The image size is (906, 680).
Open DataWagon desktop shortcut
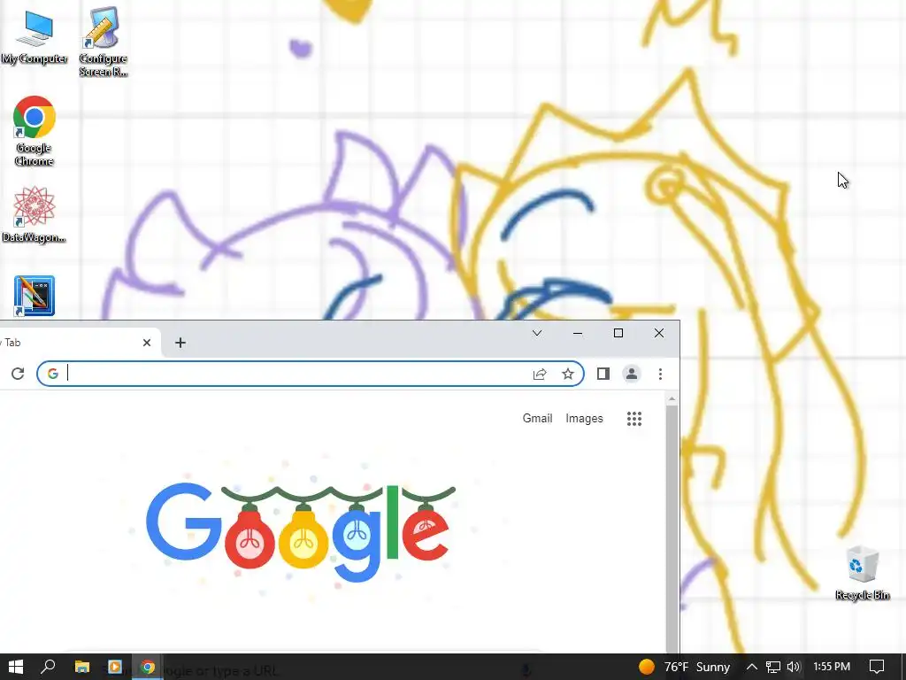click(x=35, y=214)
